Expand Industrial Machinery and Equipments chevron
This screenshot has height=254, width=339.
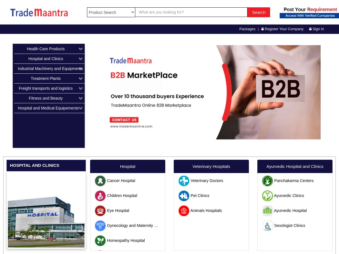pyautogui.click(x=81, y=69)
